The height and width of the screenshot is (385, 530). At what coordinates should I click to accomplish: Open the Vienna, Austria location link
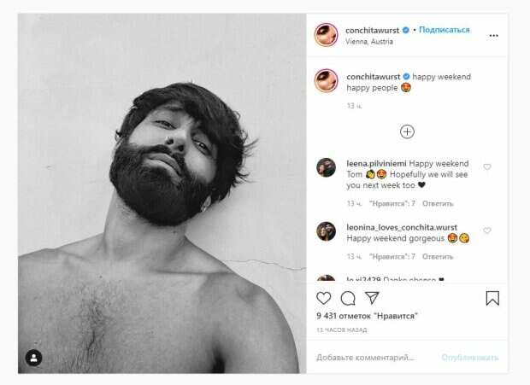coord(369,41)
